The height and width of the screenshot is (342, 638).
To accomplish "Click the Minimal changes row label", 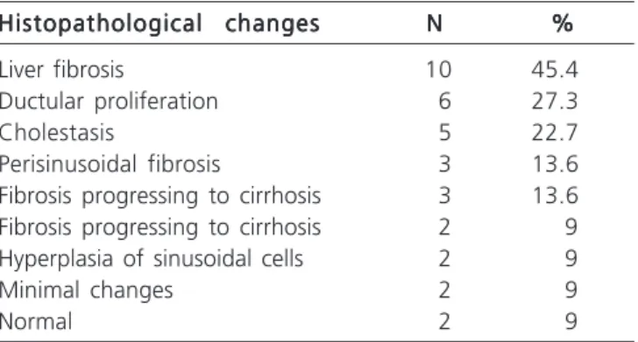I will [x=86, y=290].
